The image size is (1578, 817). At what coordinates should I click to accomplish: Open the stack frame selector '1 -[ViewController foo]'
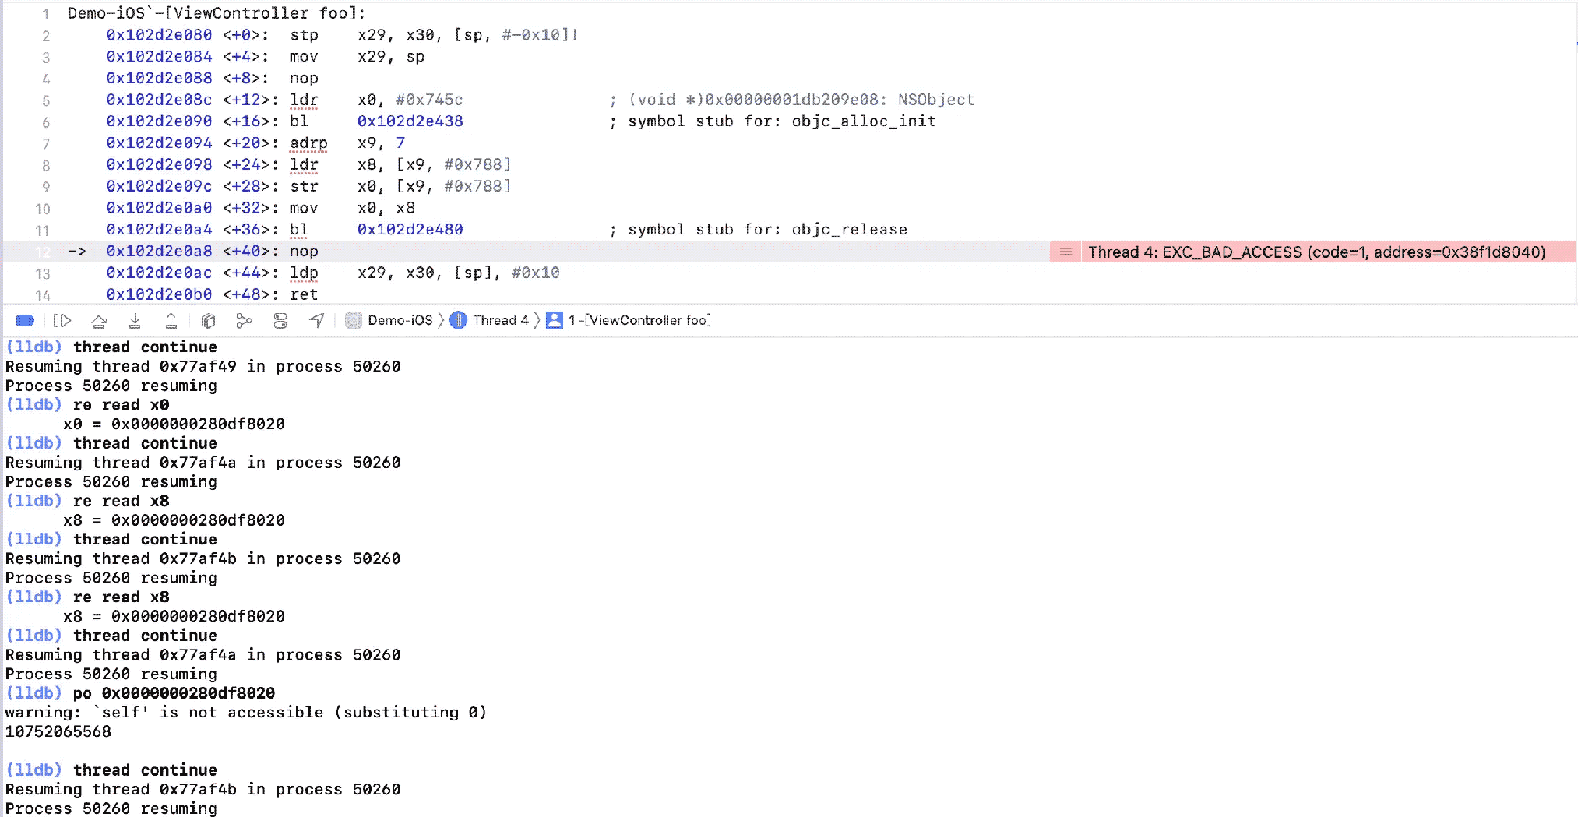tap(629, 320)
